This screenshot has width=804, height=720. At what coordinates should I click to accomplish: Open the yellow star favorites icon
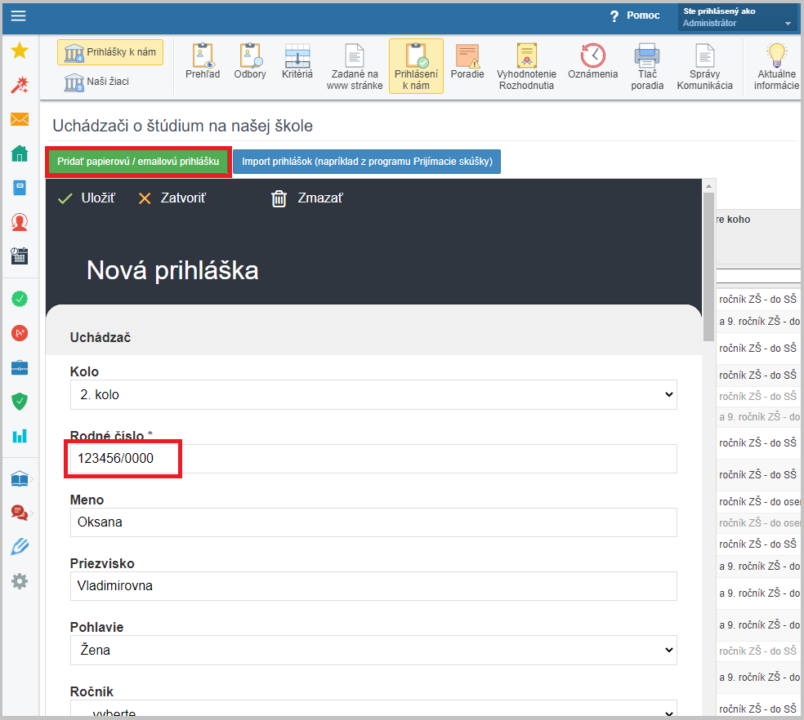(x=20, y=51)
